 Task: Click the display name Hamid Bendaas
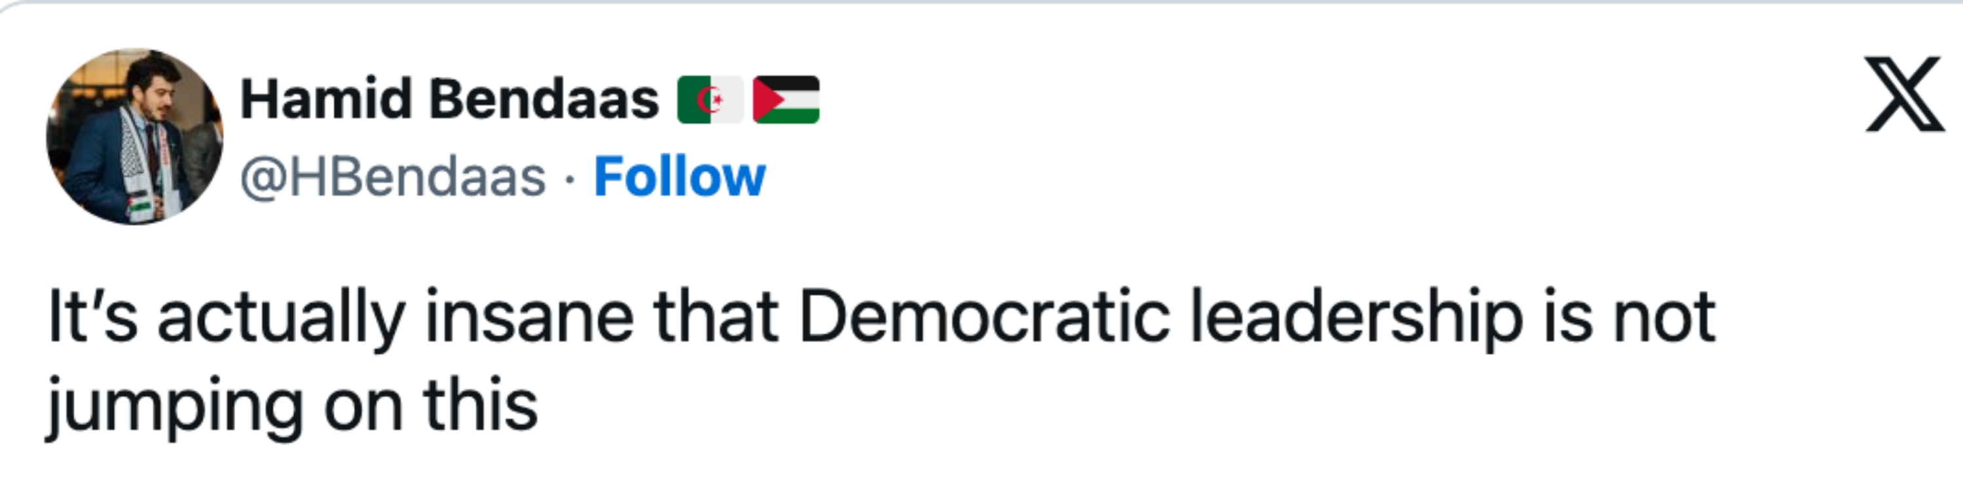pos(450,100)
